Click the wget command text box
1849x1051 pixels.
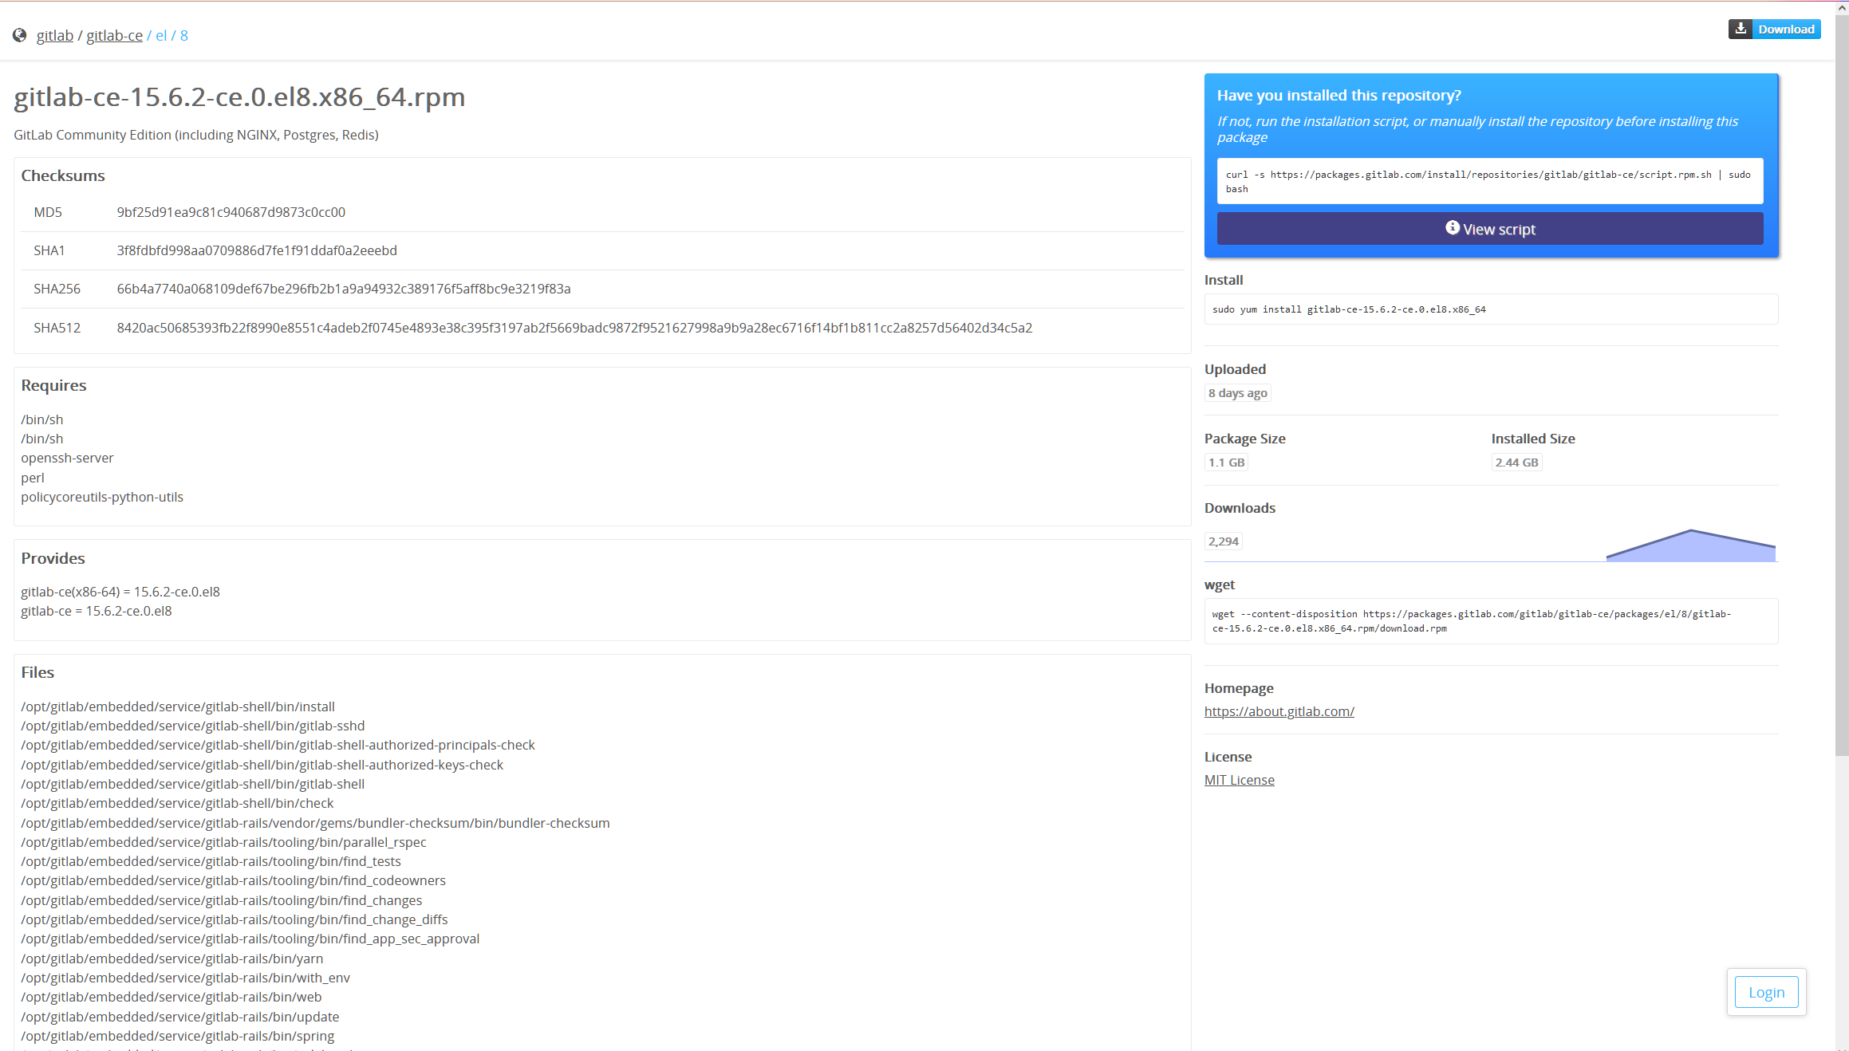coord(1490,621)
